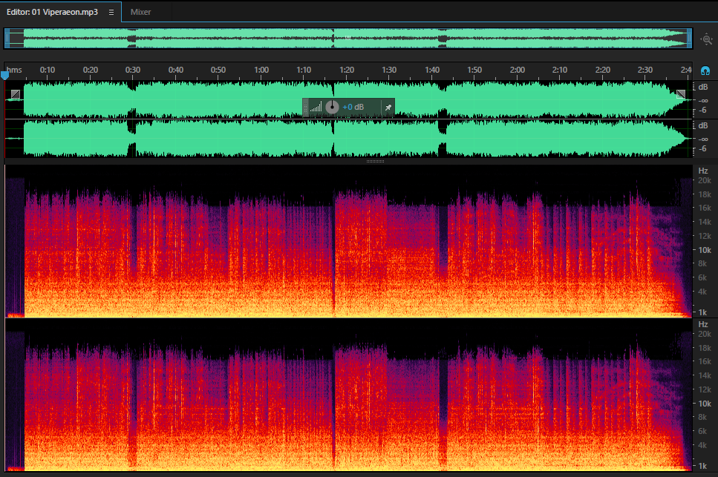Click the 0:30 mark on time ruler
Image resolution: width=718 pixels, height=477 pixels.
point(133,70)
